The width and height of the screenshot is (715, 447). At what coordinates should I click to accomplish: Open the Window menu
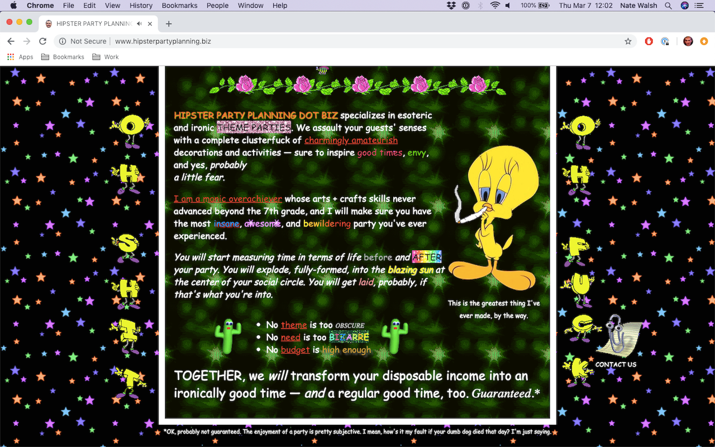pyautogui.click(x=251, y=6)
